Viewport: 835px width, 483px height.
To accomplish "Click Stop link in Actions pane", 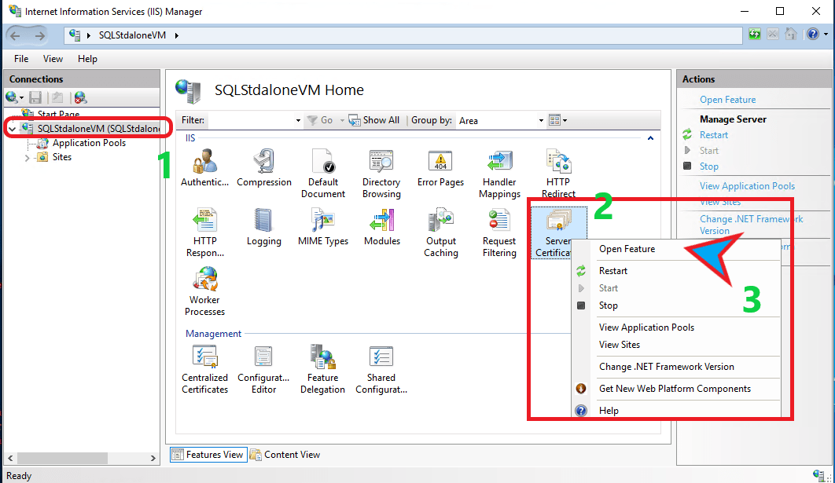I will pyautogui.click(x=708, y=166).
